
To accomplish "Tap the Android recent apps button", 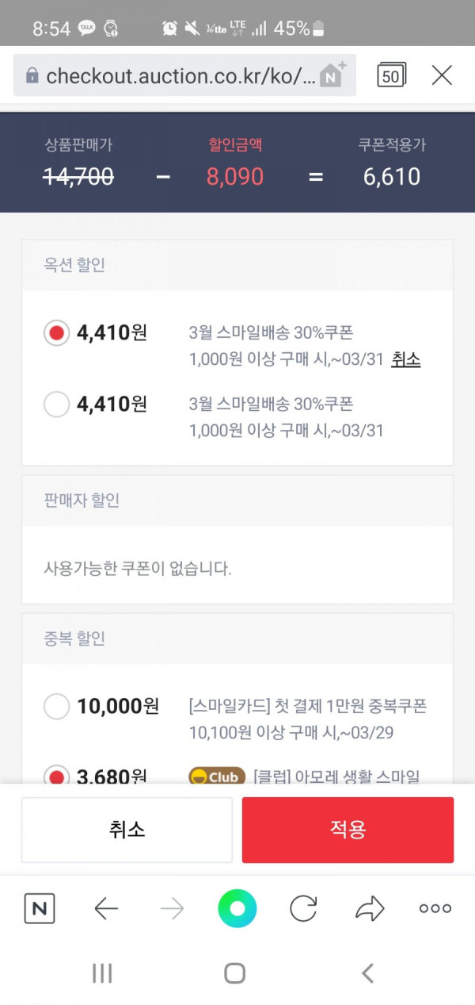I will tap(102, 973).
